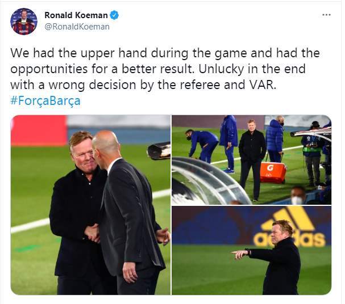This screenshot has height=304, width=345.
Task: Open the @RonaldKoeman handle link
Action: pyautogui.click(x=77, y=27)
